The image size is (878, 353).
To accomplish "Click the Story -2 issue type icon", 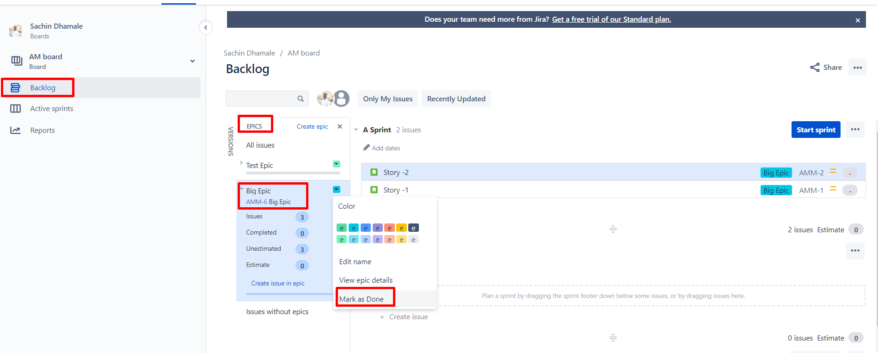I will click(374, 172).
